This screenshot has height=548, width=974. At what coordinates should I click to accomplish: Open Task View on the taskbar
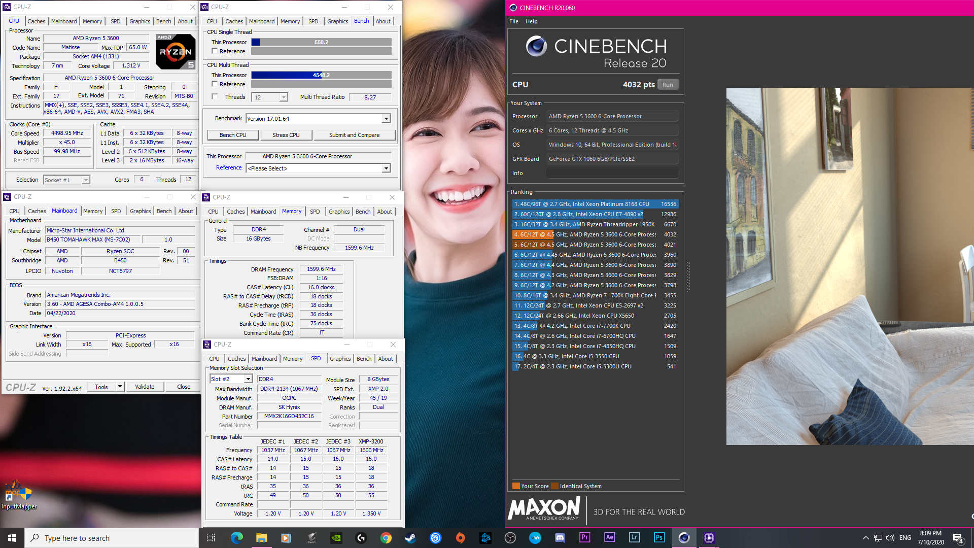(x=211, y=538)
